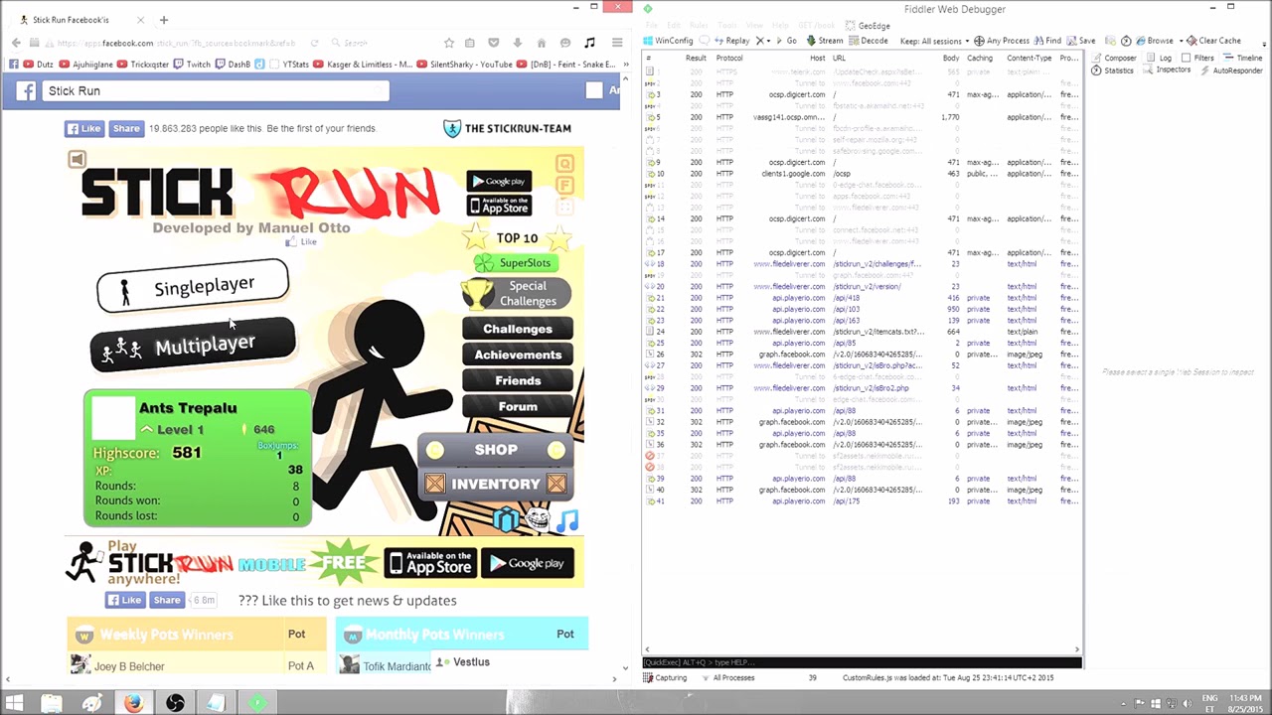Open App Store badge beside game title
The image size is (1272, 715).
point(499,206)
